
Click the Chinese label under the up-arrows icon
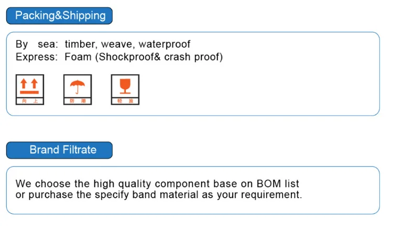[x=29, y=100]
